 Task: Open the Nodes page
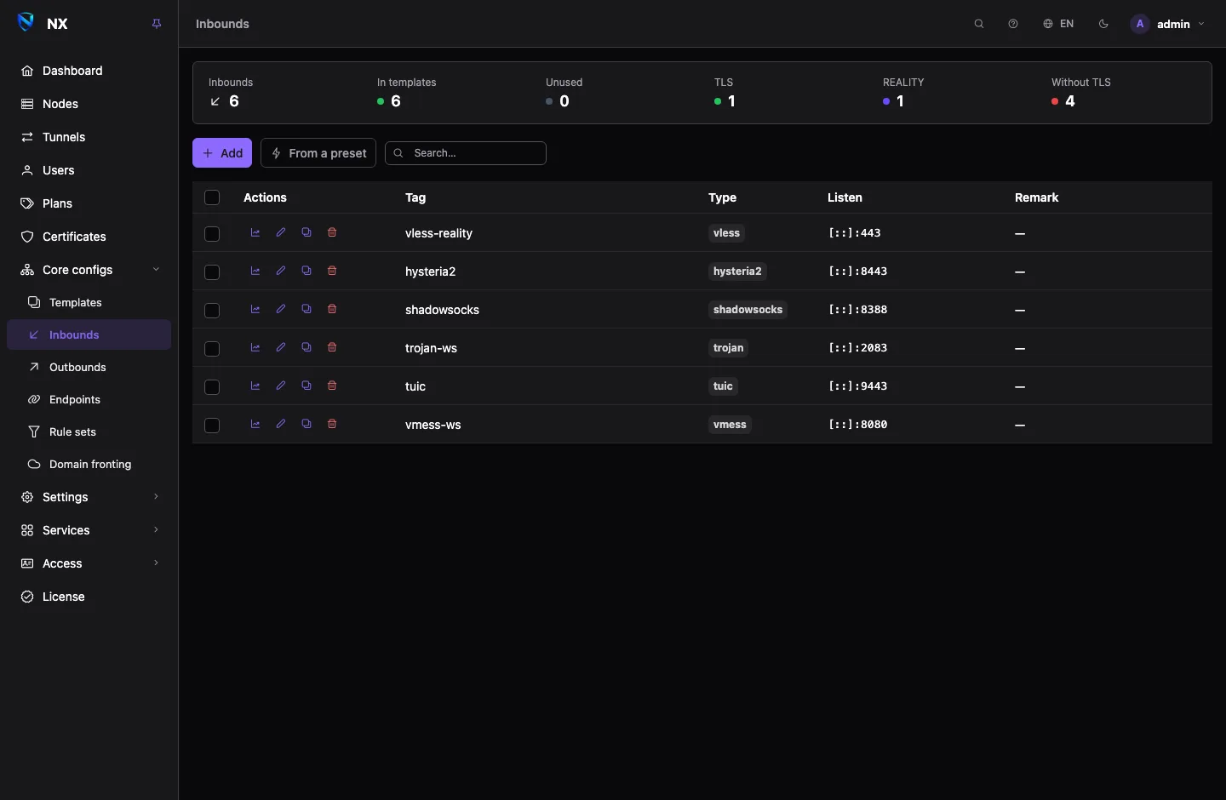click(89, 104)
